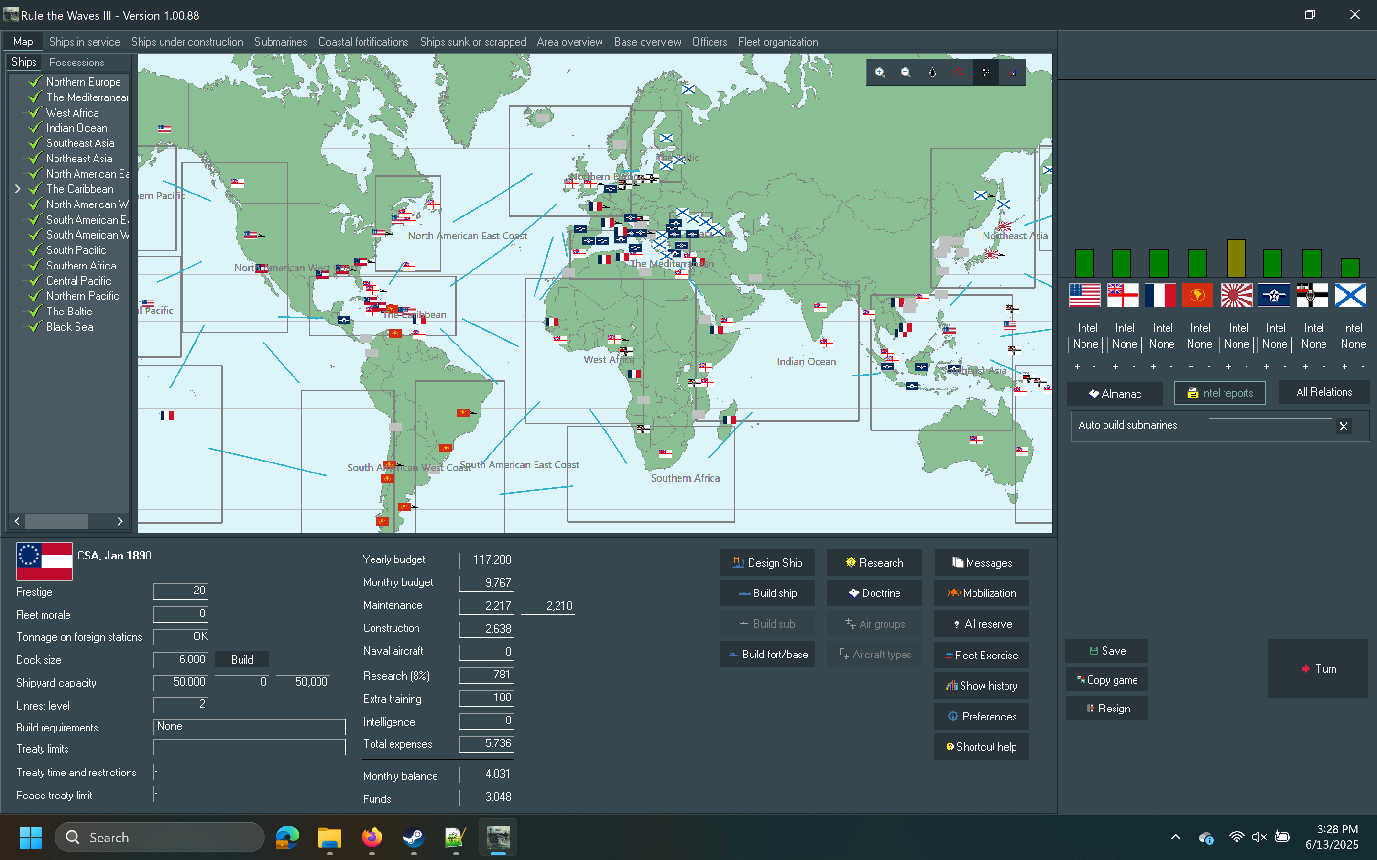Increase intel on the United States with plus
The width and height of the screenshot is (1377, 860).
click(1077, 367)
